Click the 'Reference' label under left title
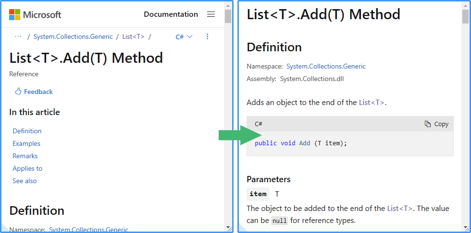This screenshot has height=233, width=471. 24,74
